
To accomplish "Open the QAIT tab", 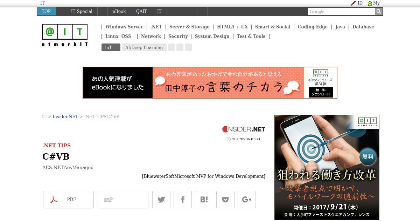I will point(141,12).
